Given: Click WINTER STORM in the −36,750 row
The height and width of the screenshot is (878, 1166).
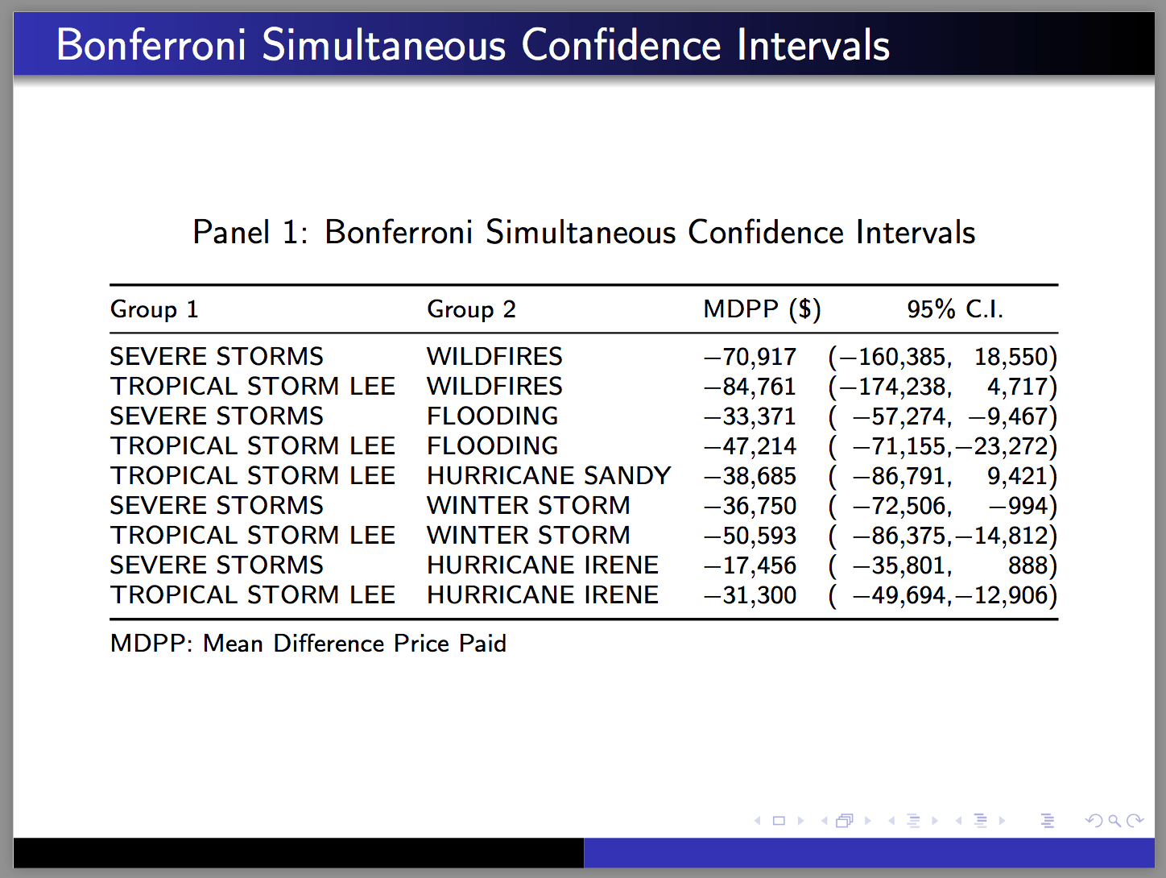Looking at the screenshot, I should 528,505.
